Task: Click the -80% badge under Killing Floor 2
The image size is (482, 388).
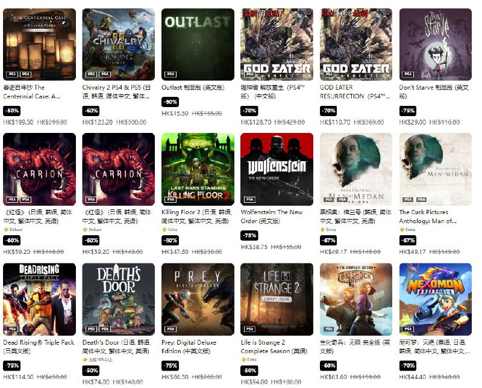Action: click(170, 241)
